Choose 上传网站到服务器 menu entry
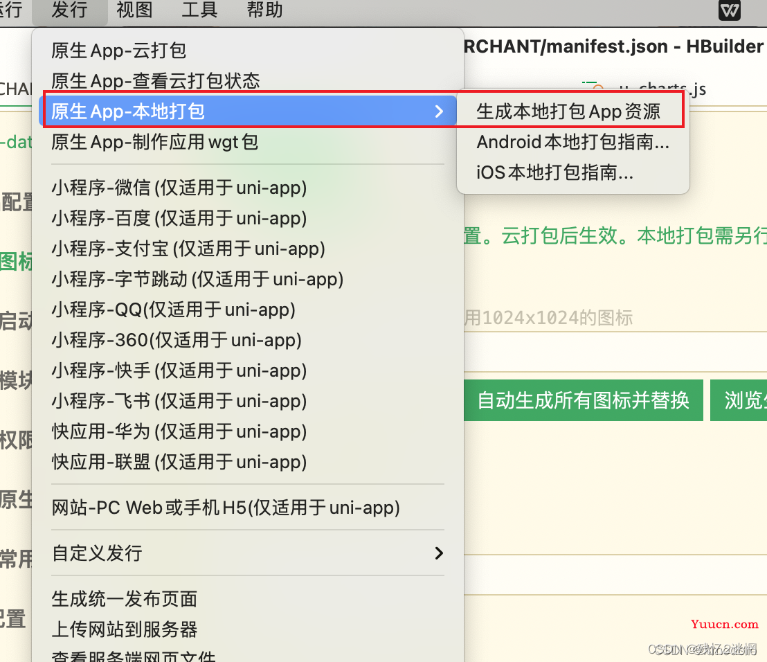Image resolution: width=767 pixels, height=662 pixels. pos(124,629)
